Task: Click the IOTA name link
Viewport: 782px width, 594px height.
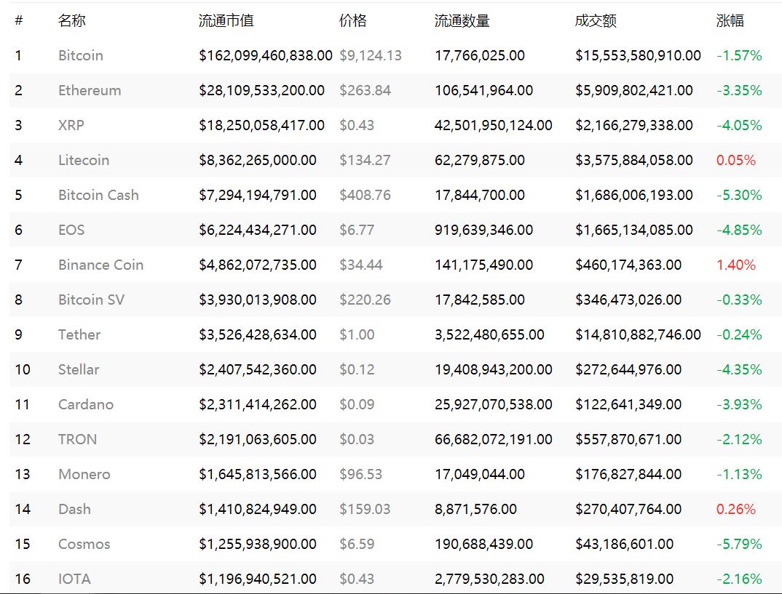Action: click(x=74, y=579)
